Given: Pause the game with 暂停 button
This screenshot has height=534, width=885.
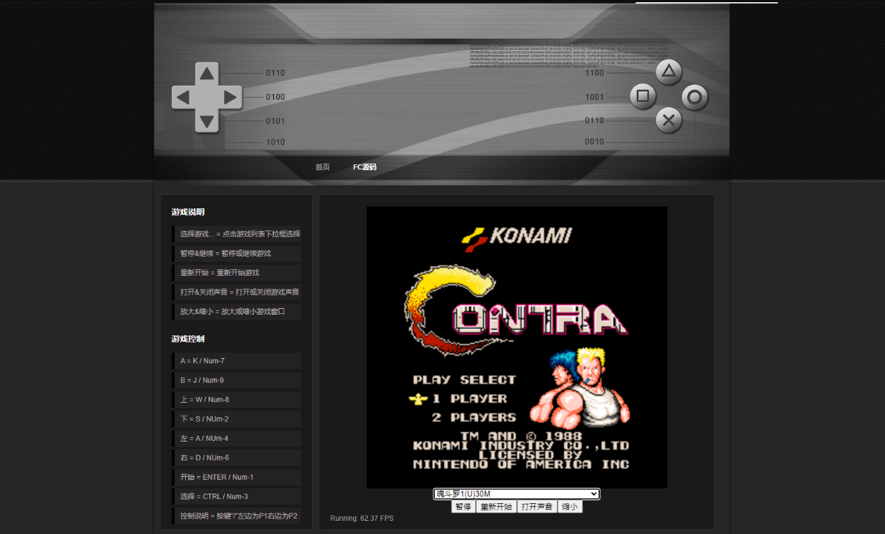Looking at the screenshot, I should coord(463,507).
